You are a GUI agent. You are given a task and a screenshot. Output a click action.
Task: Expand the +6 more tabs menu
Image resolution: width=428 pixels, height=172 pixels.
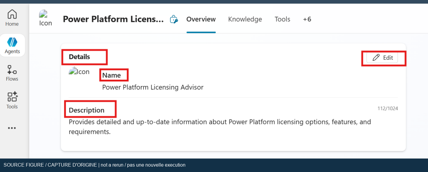[307, 19]
